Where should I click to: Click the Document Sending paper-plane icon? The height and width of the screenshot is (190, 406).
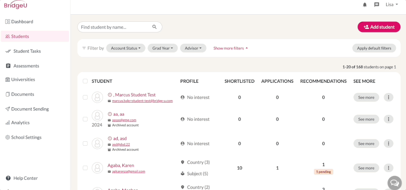tap(8, 109)
